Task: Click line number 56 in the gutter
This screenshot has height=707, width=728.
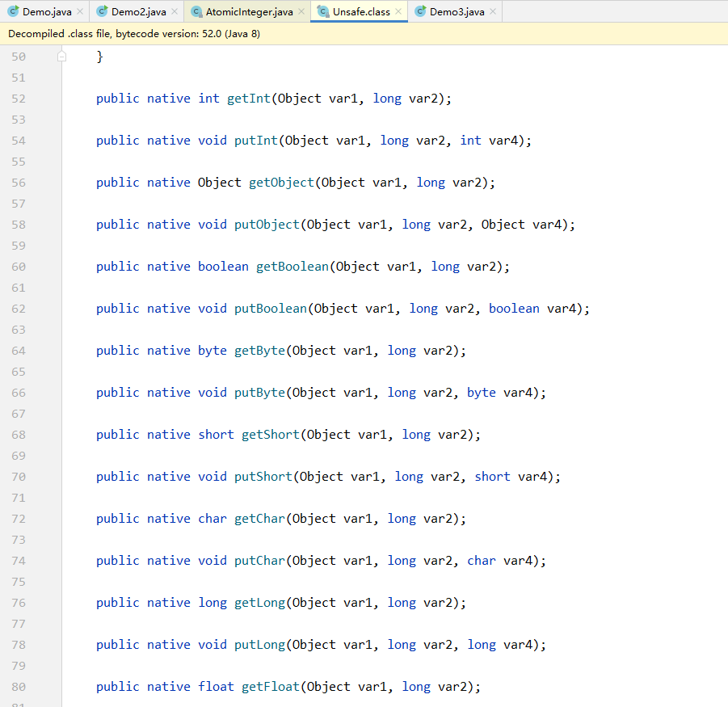Action: pyautogui.click(x=19, y=183)
